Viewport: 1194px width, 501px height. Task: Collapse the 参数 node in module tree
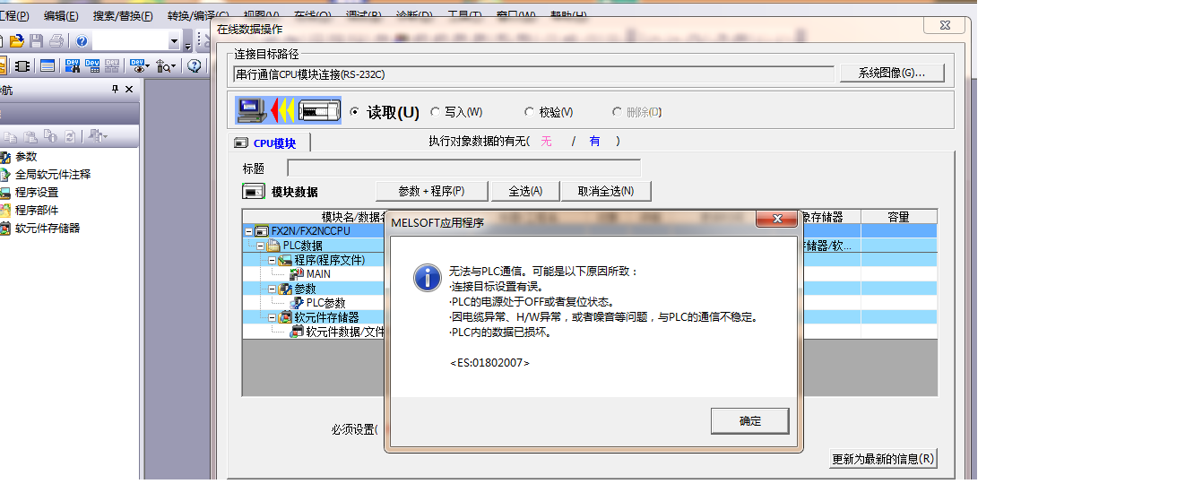tap(273, 289)
